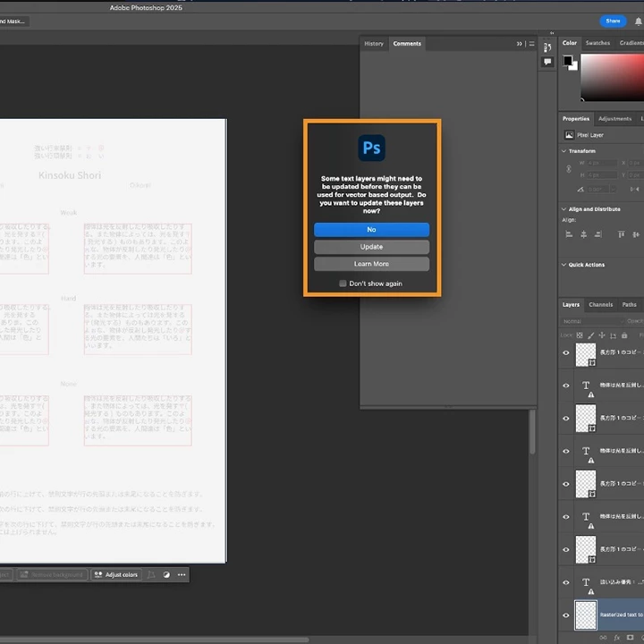
Task: Click the black foreground color swatch
Action: tap(568, 61)
